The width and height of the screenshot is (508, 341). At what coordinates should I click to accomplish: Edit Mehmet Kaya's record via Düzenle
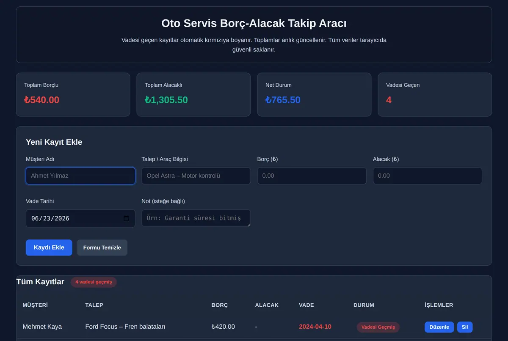(439, 327)
